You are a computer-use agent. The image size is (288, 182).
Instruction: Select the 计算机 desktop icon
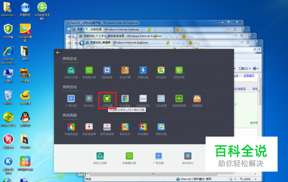tap(8, 75)
